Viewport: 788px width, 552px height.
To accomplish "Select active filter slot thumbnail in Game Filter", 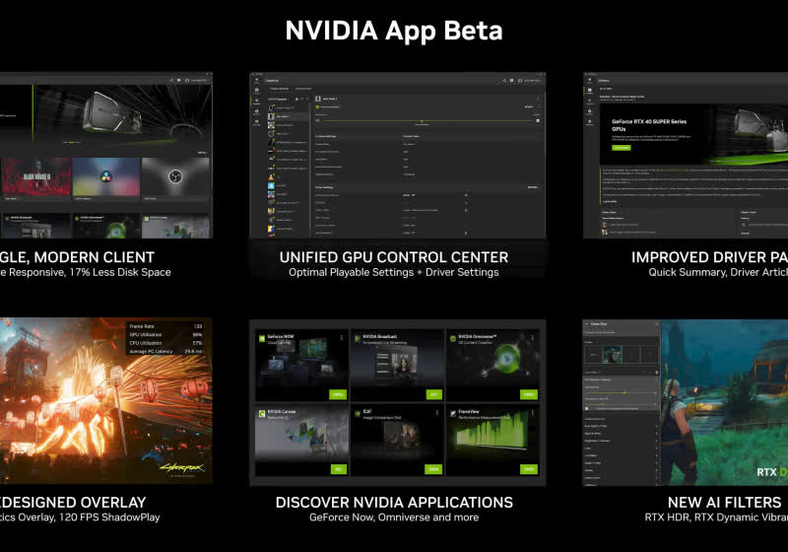I will coord(613,355).
